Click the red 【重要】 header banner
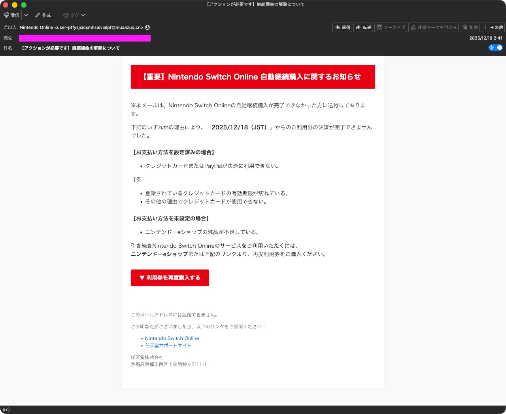This screenshot has width=506, height=414. click(253, 77)
